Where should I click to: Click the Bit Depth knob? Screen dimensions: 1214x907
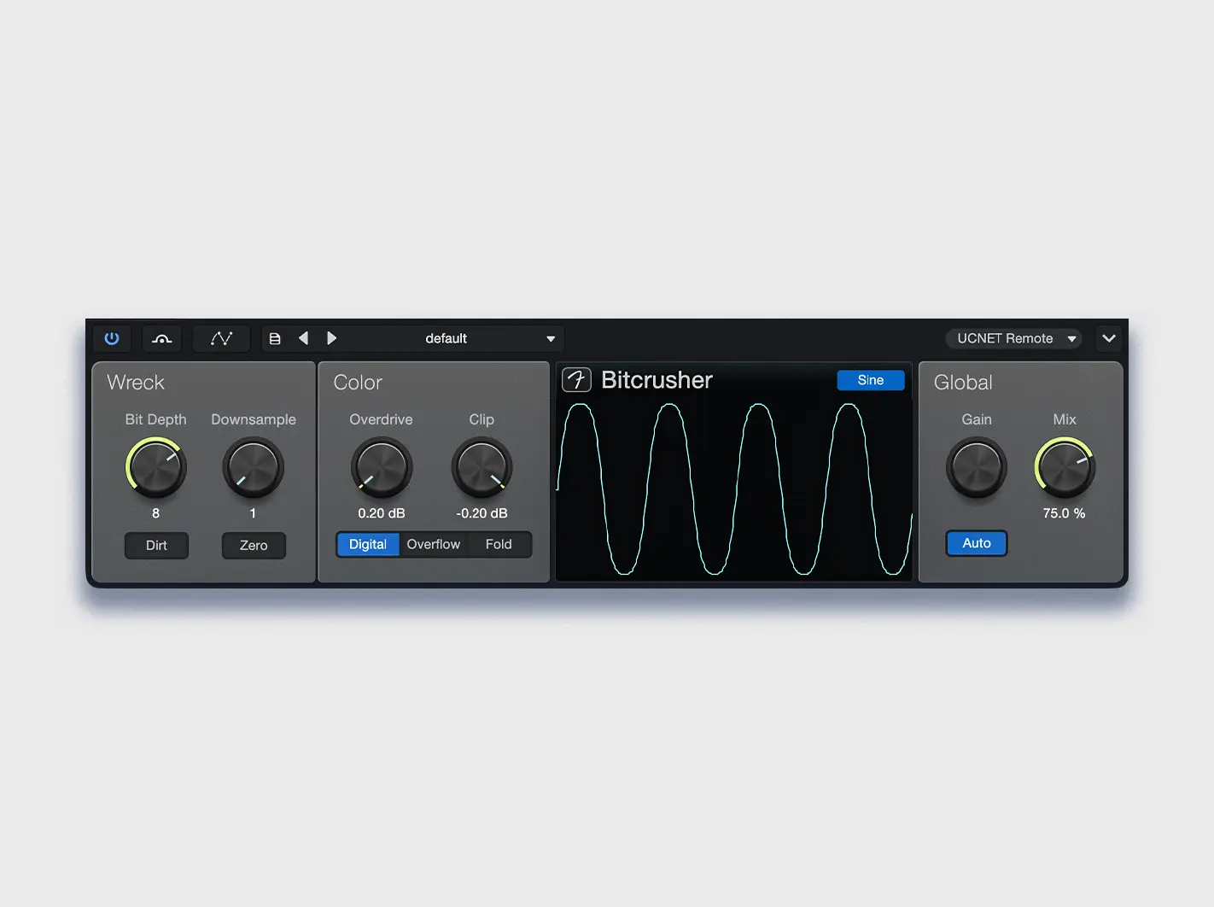(156, 467)
